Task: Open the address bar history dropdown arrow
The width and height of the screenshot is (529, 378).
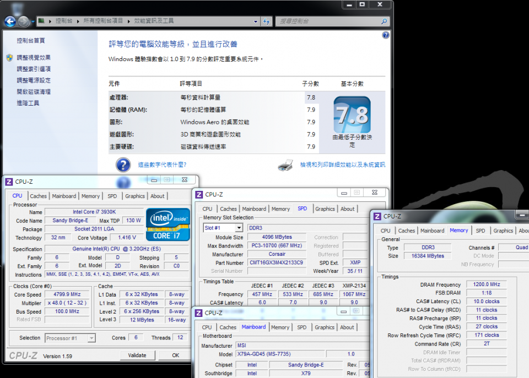Action: click(255, 21)
